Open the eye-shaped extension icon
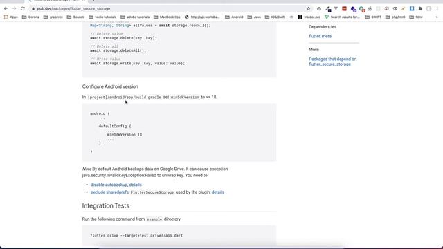Viewport: 443px width, 249px height. (x=395, y=9)
